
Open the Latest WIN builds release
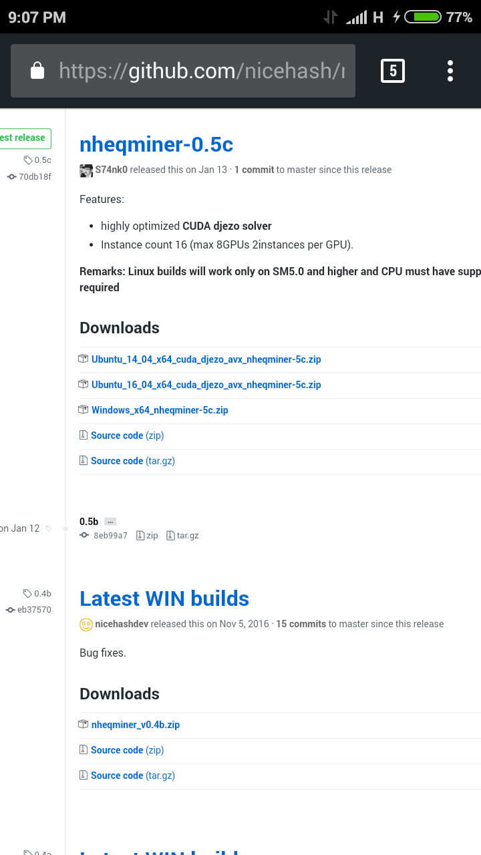point(164,598)
